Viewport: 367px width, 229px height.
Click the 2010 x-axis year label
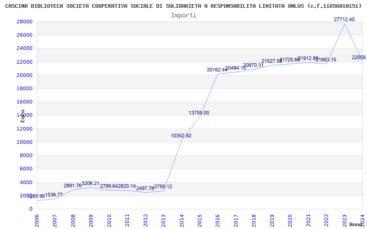(109, 221)
